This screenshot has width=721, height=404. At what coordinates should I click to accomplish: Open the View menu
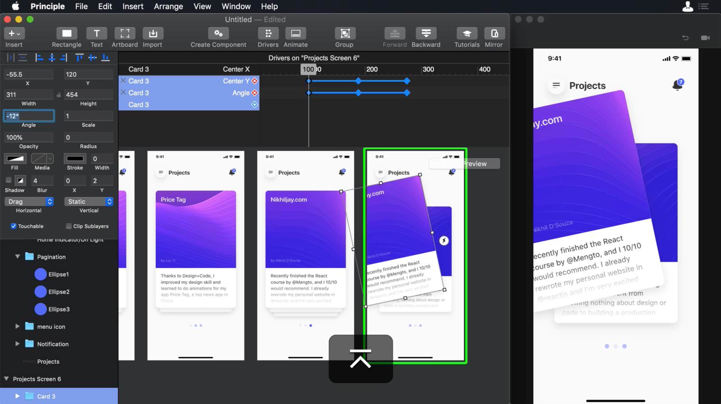[202, 6]
